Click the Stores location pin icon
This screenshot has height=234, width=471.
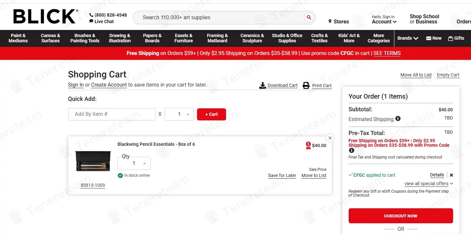pos(330,21)
